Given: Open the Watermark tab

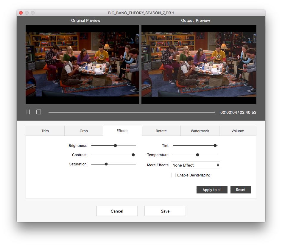Looking at the screenshot, I should (x=200, y=131).
